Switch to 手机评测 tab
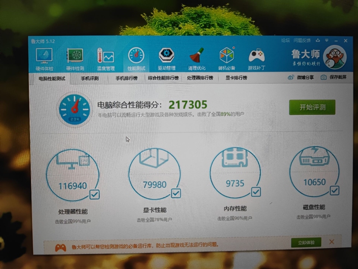Viewport: 358px width, 269px height. coord(89,78)
